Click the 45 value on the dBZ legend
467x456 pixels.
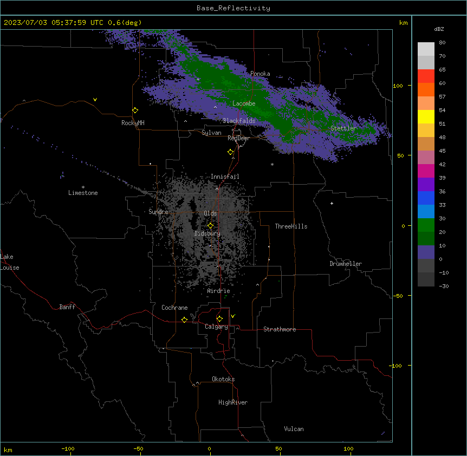coord(442,151)
